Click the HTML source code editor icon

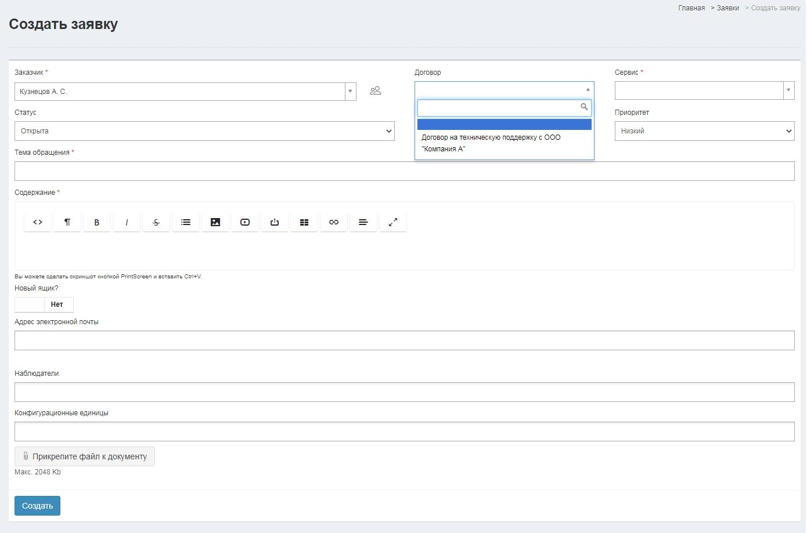point(38,222)
